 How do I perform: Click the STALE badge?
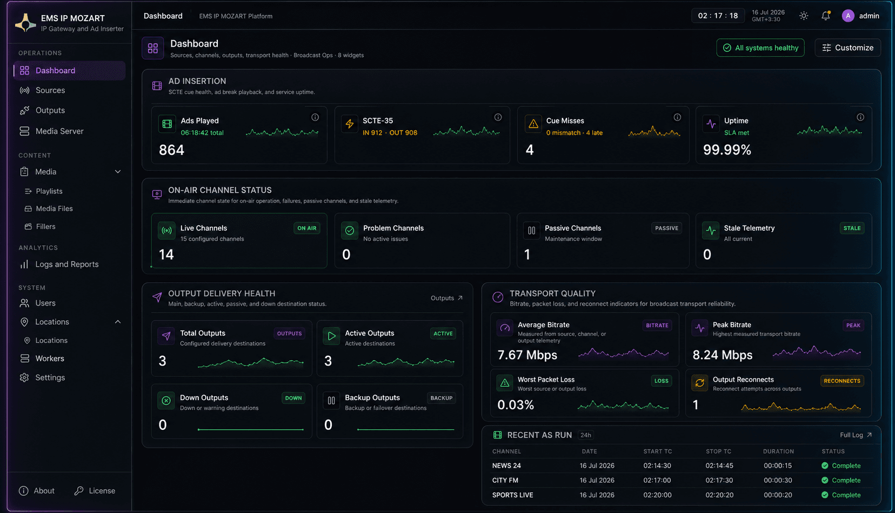(852, 228)
